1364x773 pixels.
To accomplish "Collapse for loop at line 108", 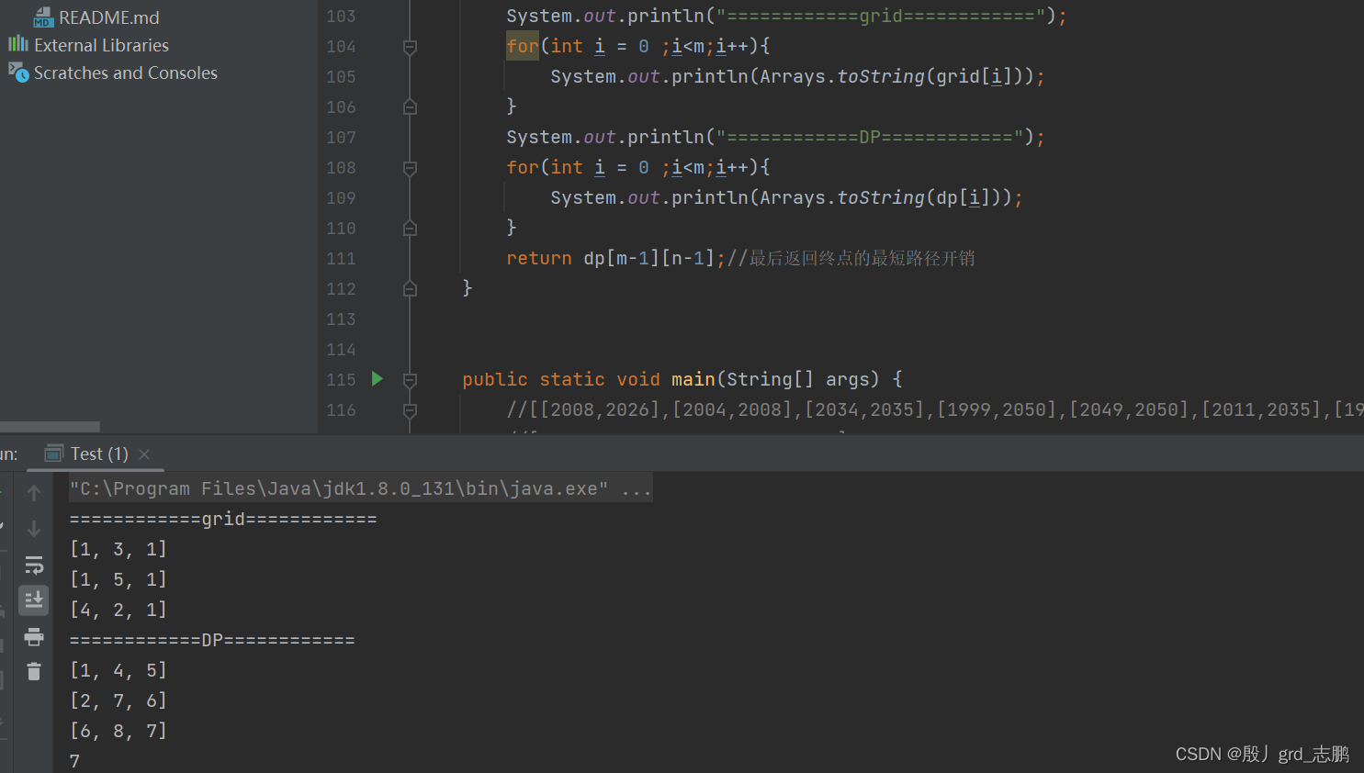I will click(x=411, y=168).
